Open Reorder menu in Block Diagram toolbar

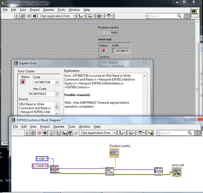point(142,133)
